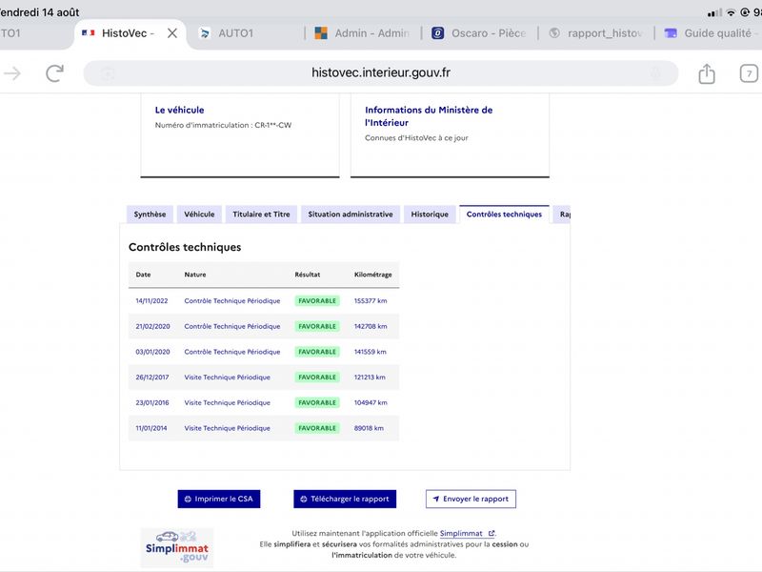Click the Envoyer le rapport button
Viewport: 762px width, 572px height.
coord(471,499)
